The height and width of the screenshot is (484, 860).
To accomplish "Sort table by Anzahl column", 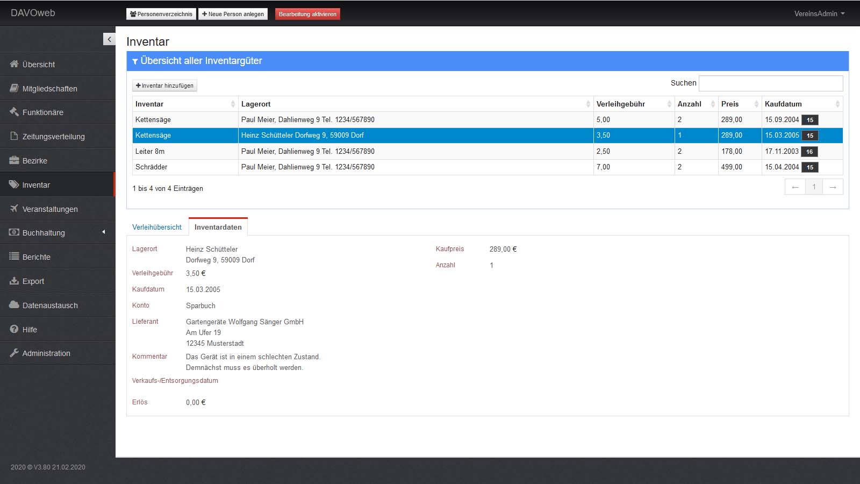I will [x=696, y=104].
